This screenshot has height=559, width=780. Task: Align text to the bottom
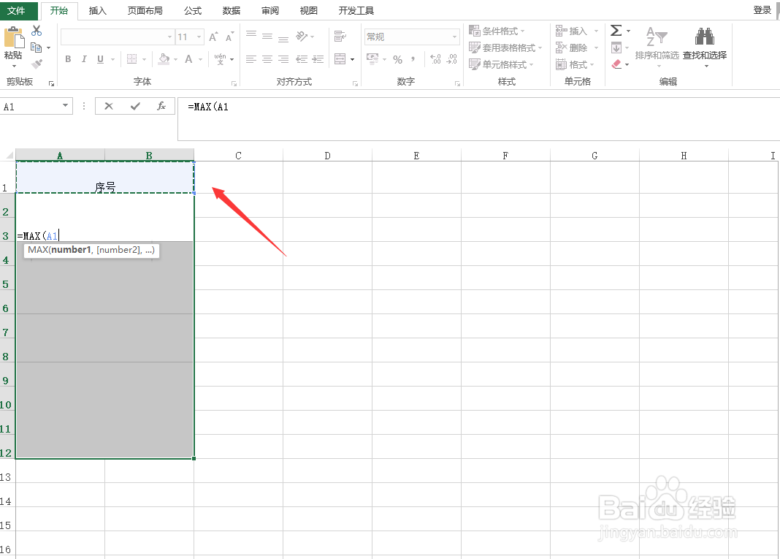tap(283, 38)
